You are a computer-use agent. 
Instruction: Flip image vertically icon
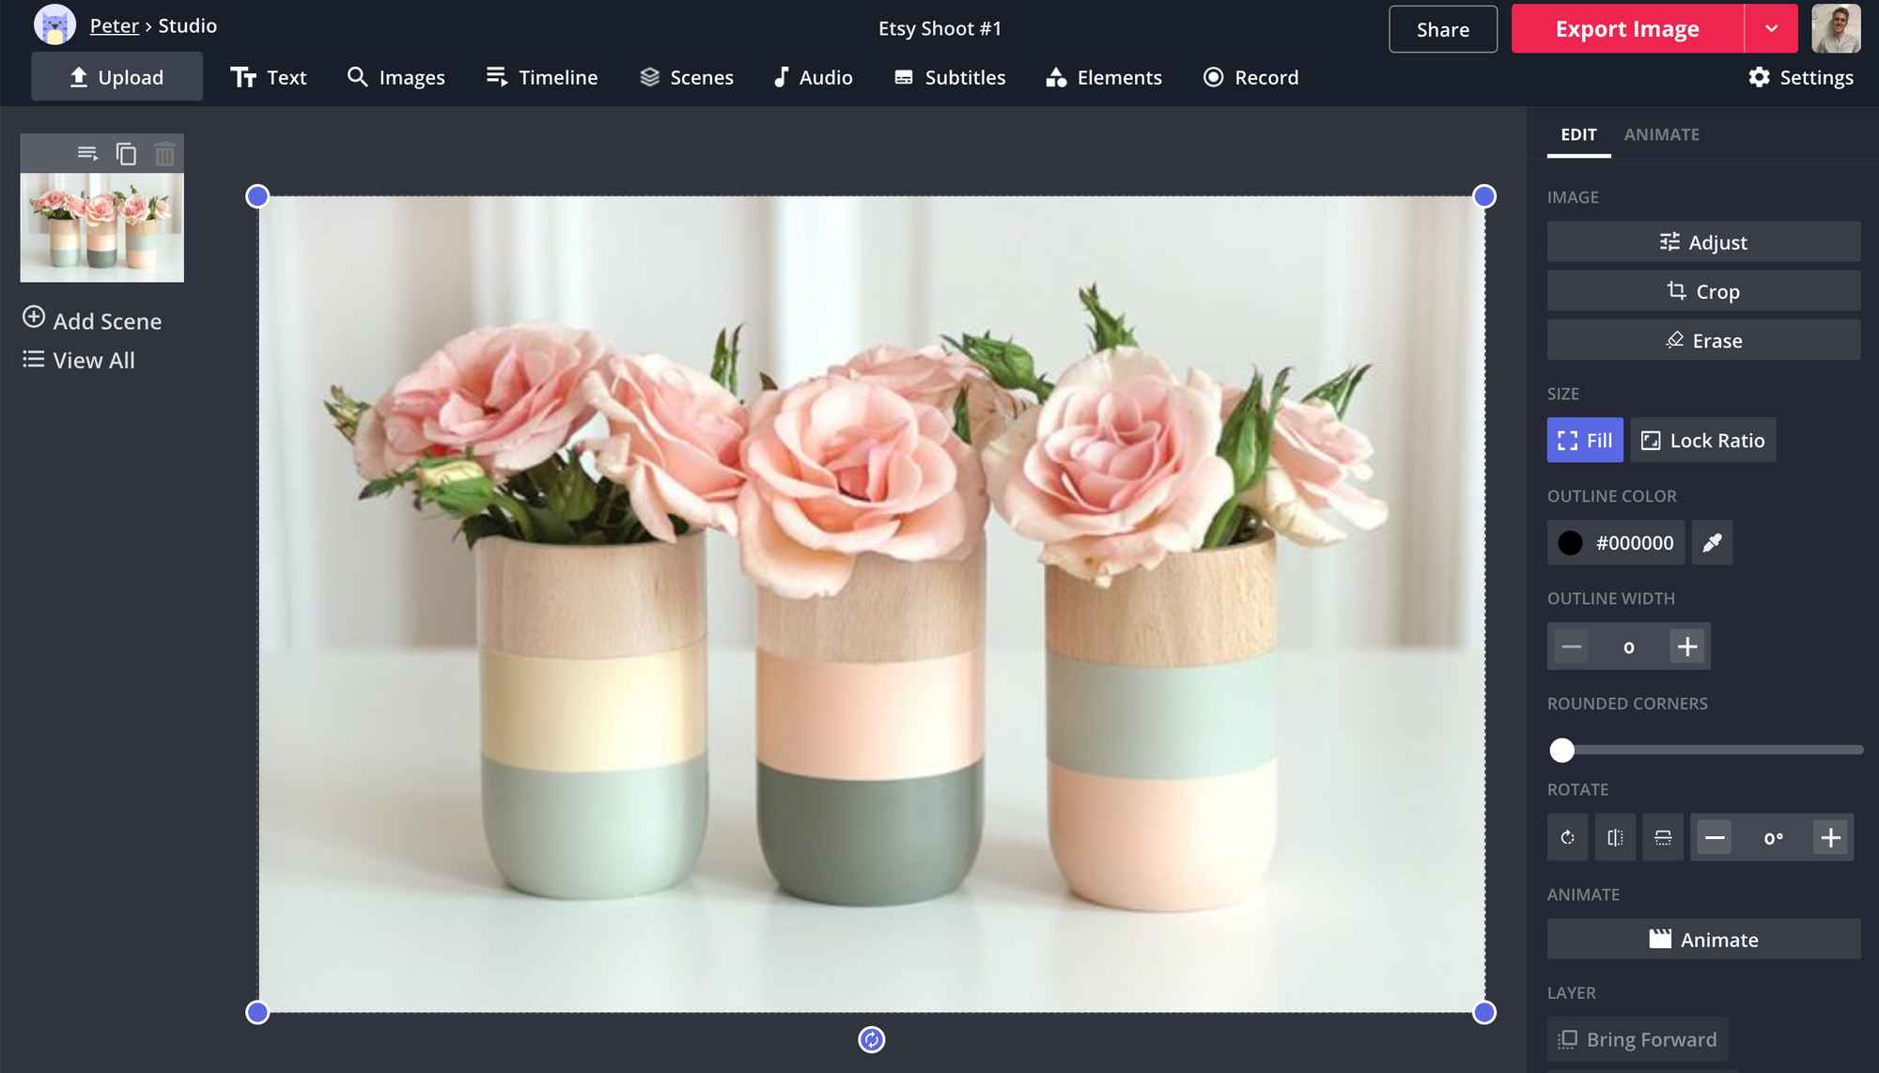1663,837
